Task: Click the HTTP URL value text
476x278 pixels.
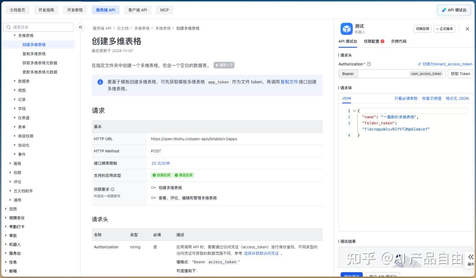Action: (194, 139)
